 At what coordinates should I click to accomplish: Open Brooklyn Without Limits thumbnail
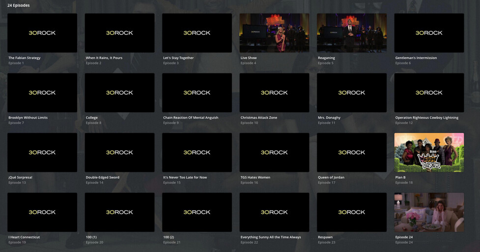tap(42, 93)
